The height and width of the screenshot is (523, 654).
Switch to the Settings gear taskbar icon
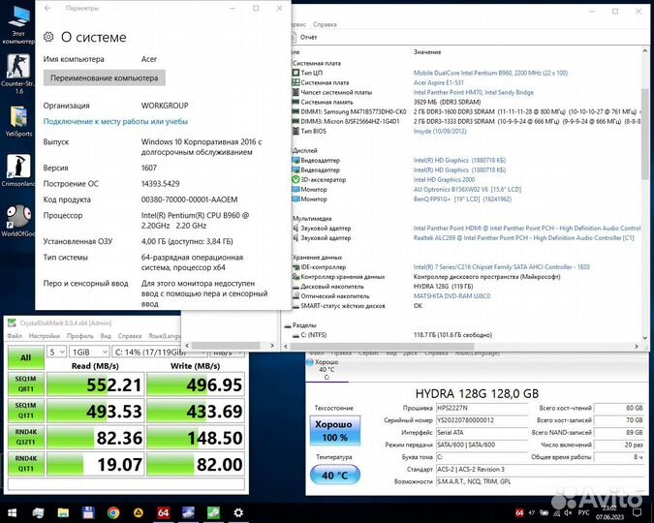tap(238, 512)
